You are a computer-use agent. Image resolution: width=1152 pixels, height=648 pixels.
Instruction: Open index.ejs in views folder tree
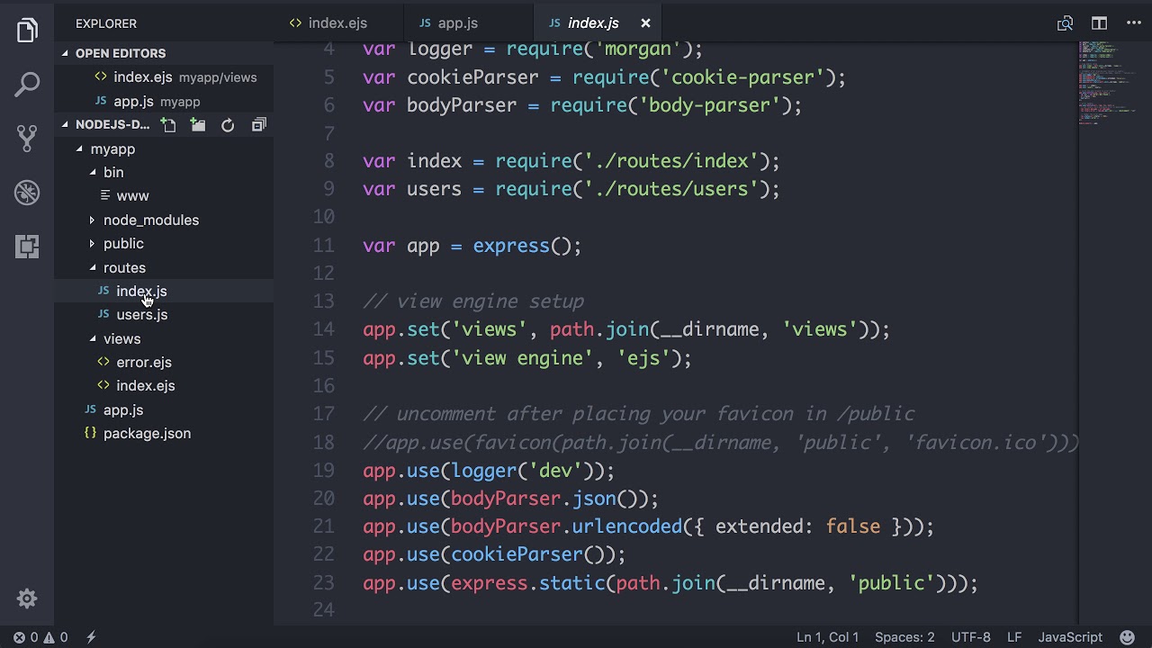[146, 385]
